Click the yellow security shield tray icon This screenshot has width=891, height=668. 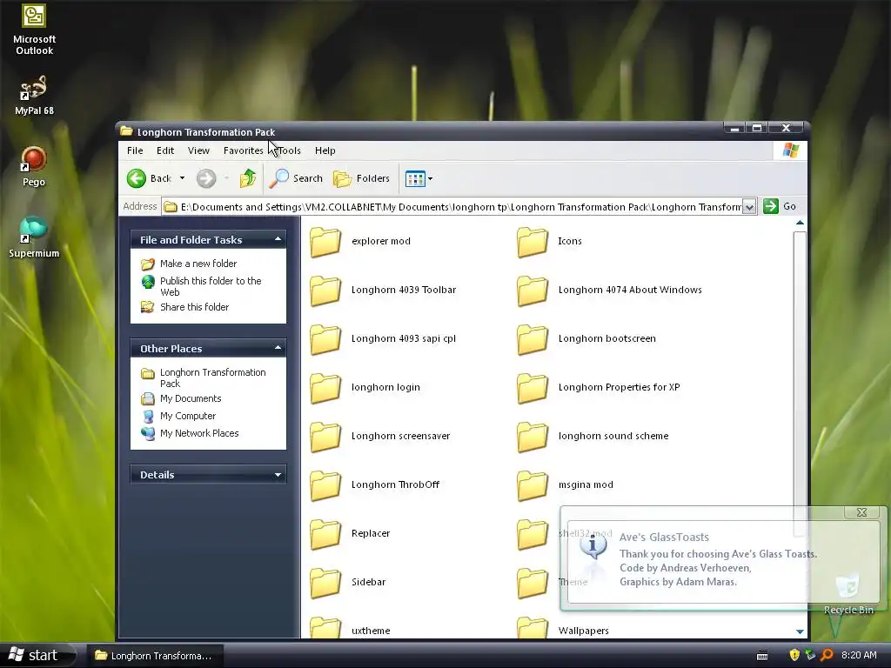(x=794, y=655)
